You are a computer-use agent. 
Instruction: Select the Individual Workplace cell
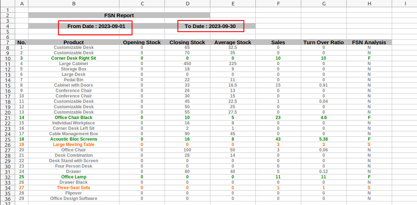pos(74,123)
